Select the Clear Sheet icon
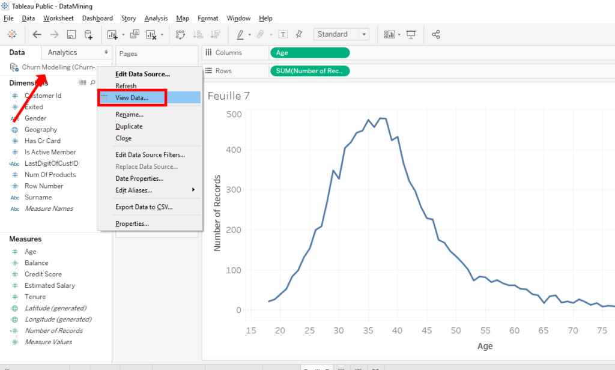This screenshot has height=370, width=615. pos(150,34)
